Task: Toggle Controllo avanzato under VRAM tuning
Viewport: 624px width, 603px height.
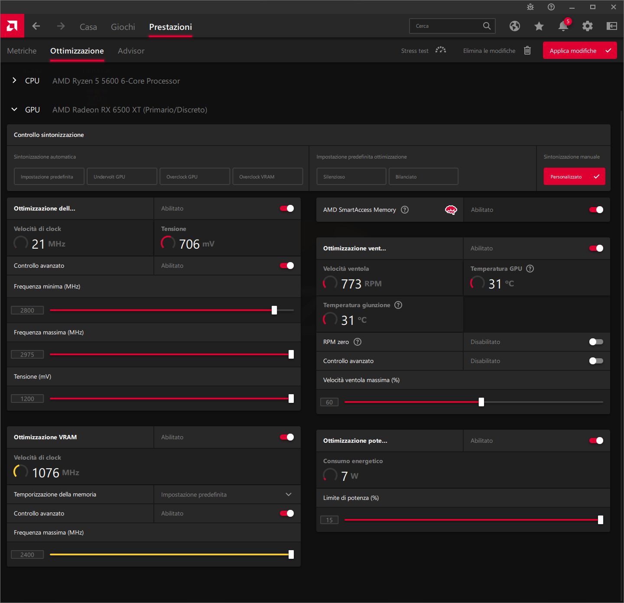Action: [287, 513]
